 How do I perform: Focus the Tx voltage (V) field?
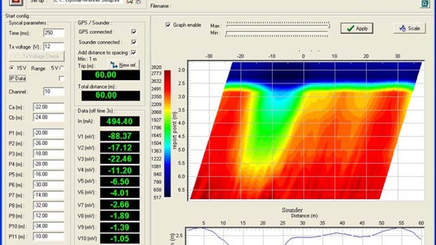click(x=54, y=47)
